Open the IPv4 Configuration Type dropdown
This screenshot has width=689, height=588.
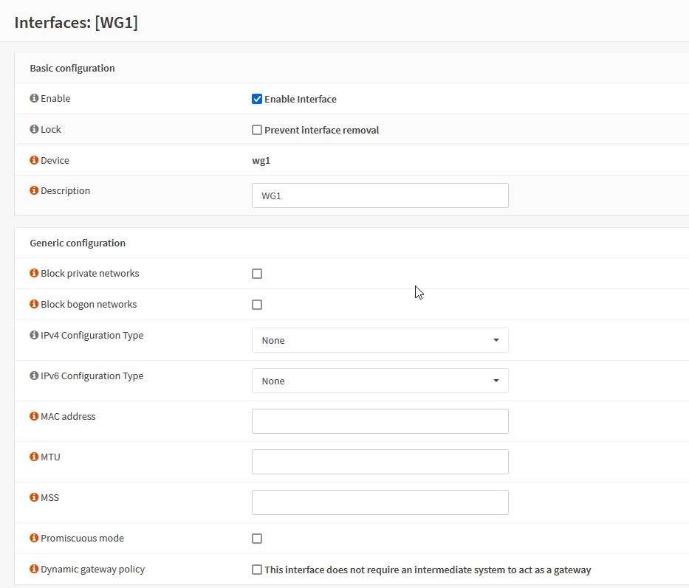tap(380, 340)
